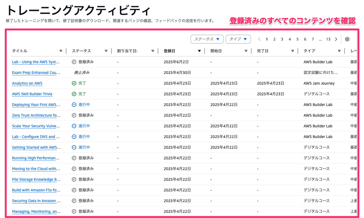This screenshot has height=218, width=364.
Task: Click トレーニングアクティビティ page heading
Action: point(78,10)
